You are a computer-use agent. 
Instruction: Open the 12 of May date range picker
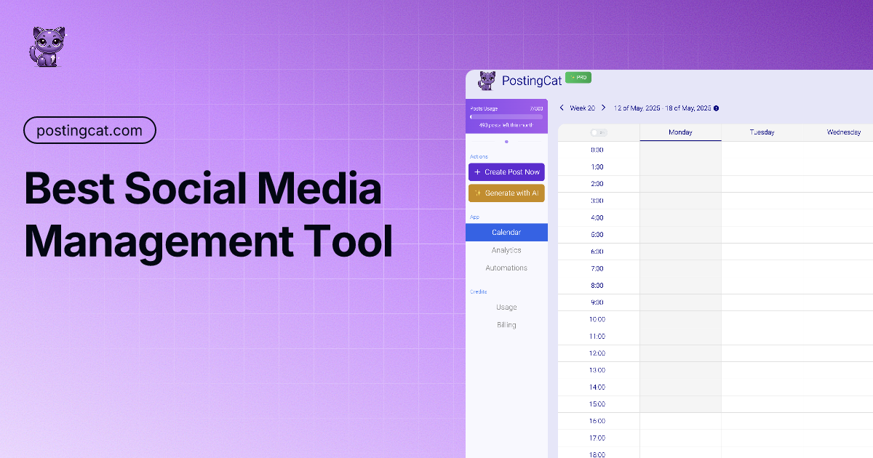(661, 108)
